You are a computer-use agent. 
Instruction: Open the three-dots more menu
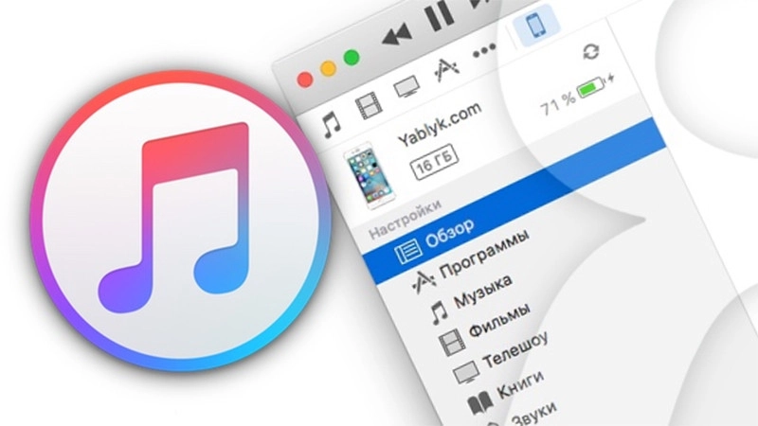[484, 50]
